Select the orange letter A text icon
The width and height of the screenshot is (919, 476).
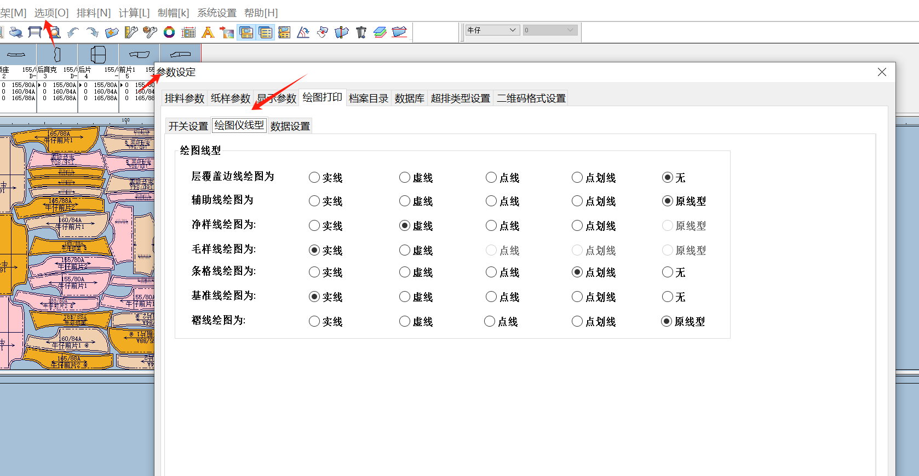[208, 33]
